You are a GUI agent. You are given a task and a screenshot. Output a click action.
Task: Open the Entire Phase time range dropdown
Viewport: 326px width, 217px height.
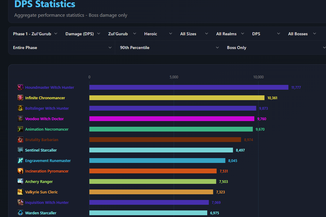[x=62, y=48]
